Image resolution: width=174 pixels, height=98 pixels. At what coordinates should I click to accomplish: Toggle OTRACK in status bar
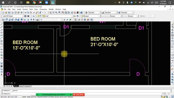coord(52,97)
